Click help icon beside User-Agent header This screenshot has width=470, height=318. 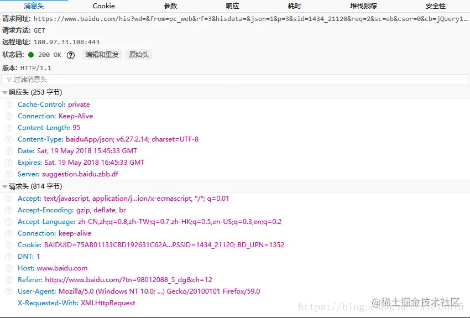click(x=9, y=291)
